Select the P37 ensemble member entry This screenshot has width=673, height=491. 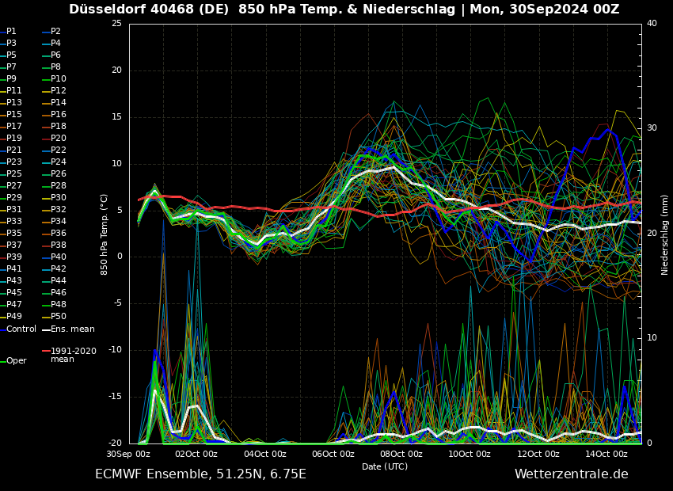[10, 246]
